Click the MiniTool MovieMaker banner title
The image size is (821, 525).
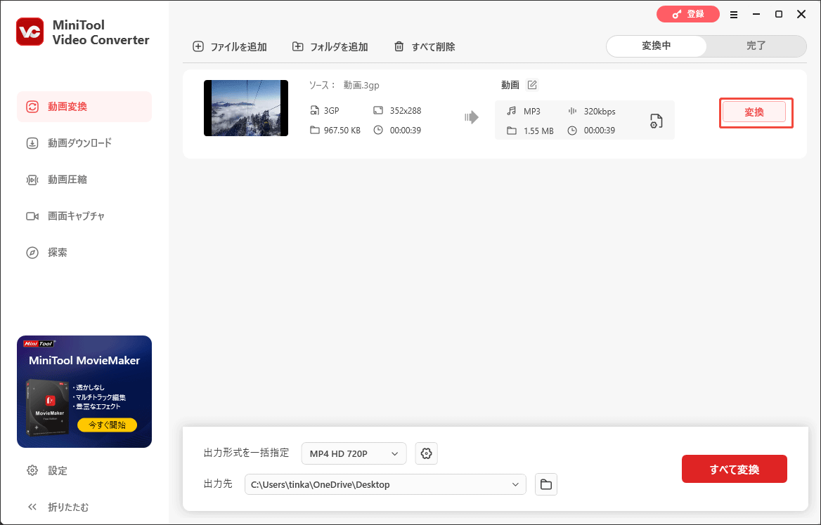(x=84, y=360)
